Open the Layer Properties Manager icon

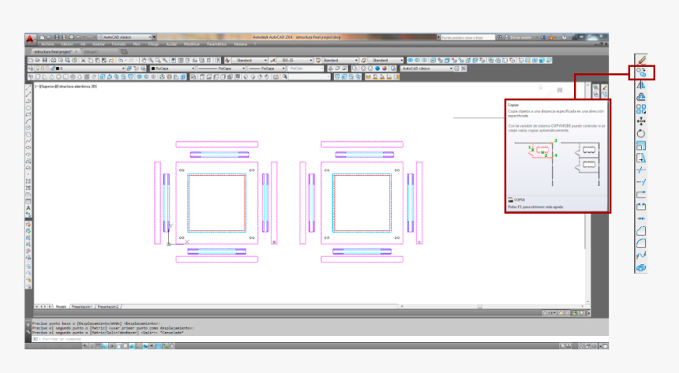31,69
